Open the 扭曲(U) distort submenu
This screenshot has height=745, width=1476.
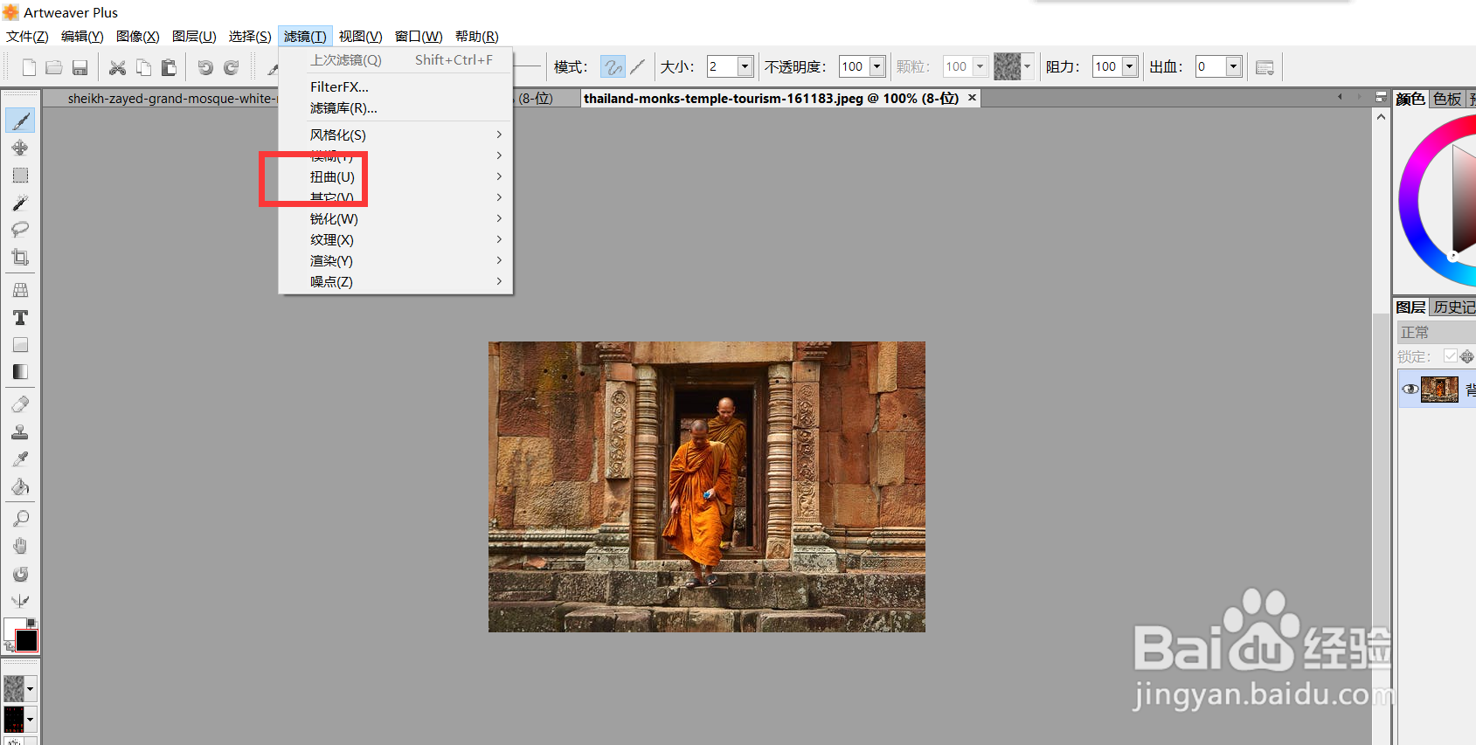pyautogui.click(x=332, y=177)
